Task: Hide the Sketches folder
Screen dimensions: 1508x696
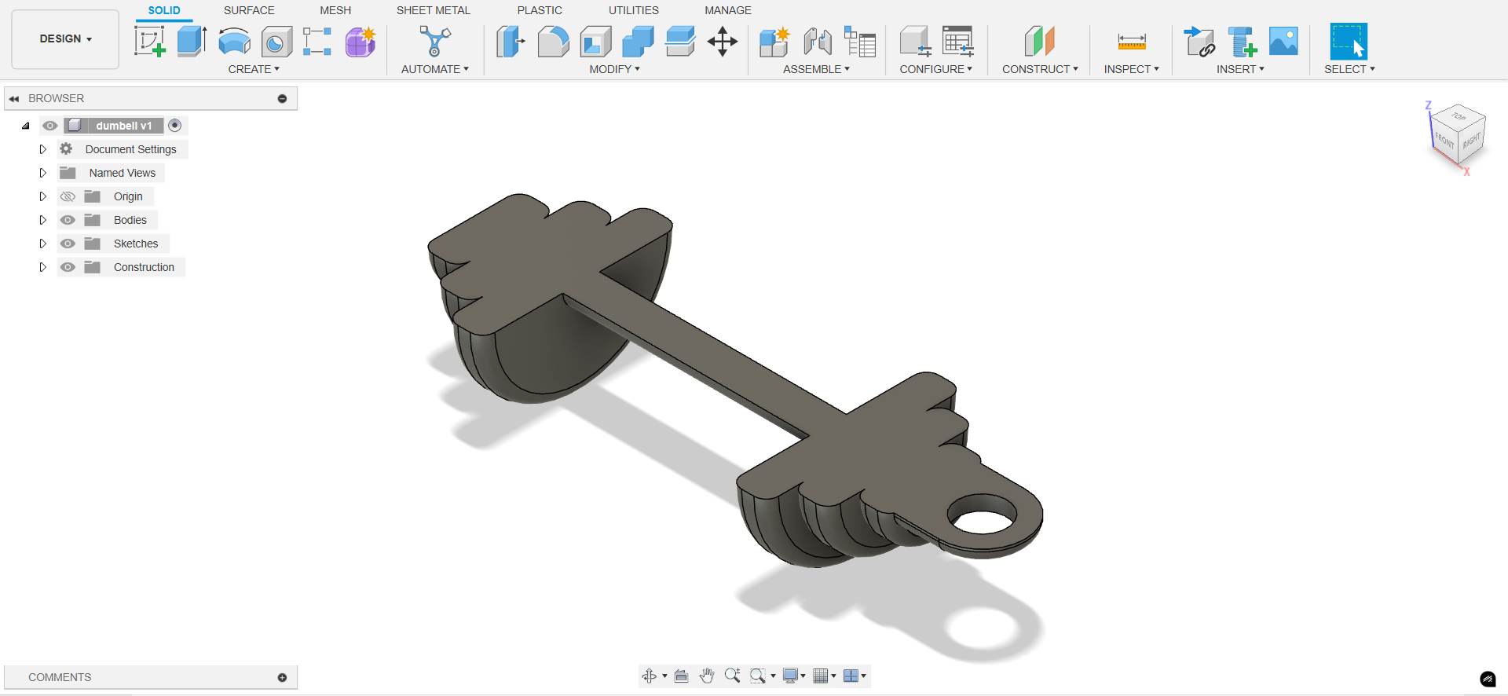Action: click(68, 244)
